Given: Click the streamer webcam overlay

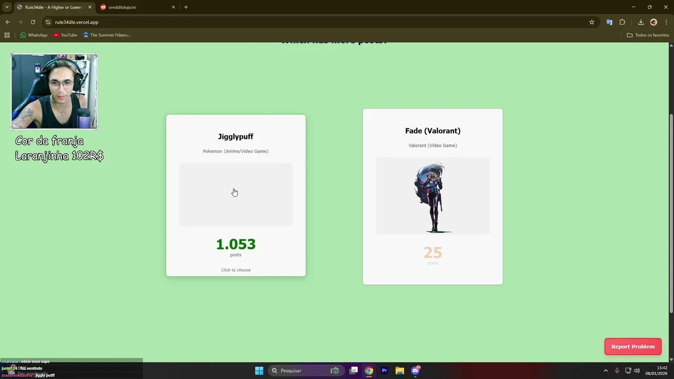Looking at the screenshot, I should [54, 91].
